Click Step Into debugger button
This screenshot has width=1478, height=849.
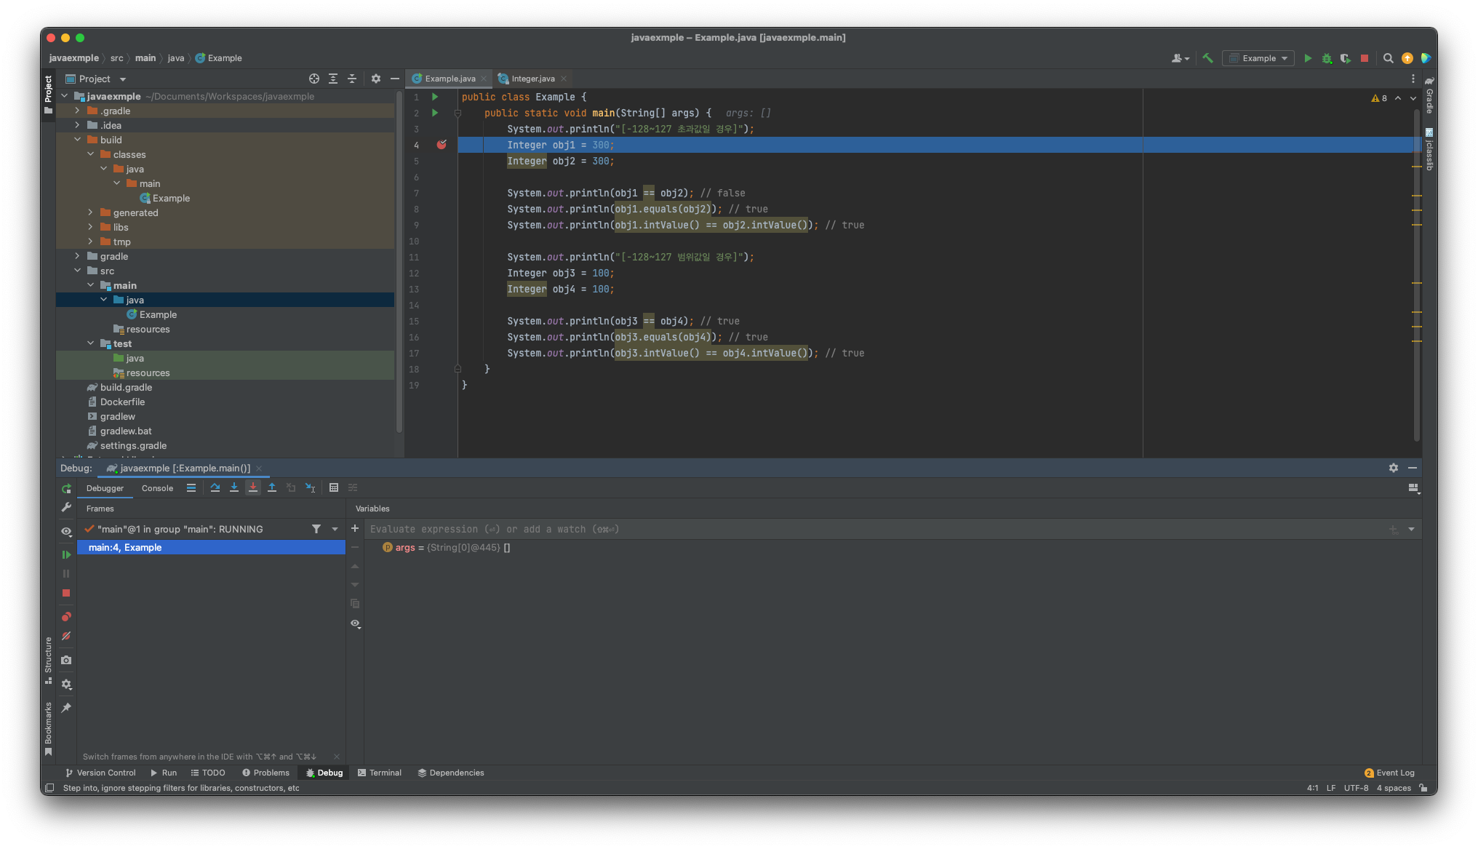coord(234,487)
